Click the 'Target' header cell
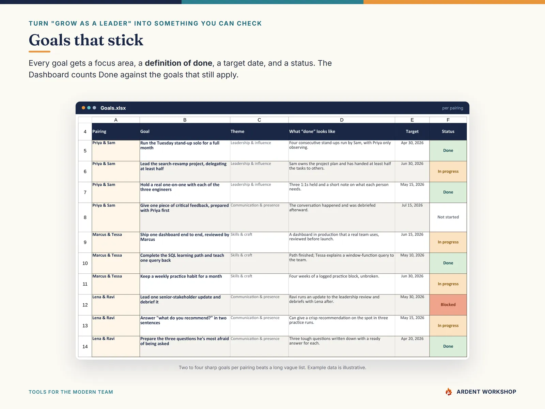The image size is (545, 409). click(x=412, y=132)
